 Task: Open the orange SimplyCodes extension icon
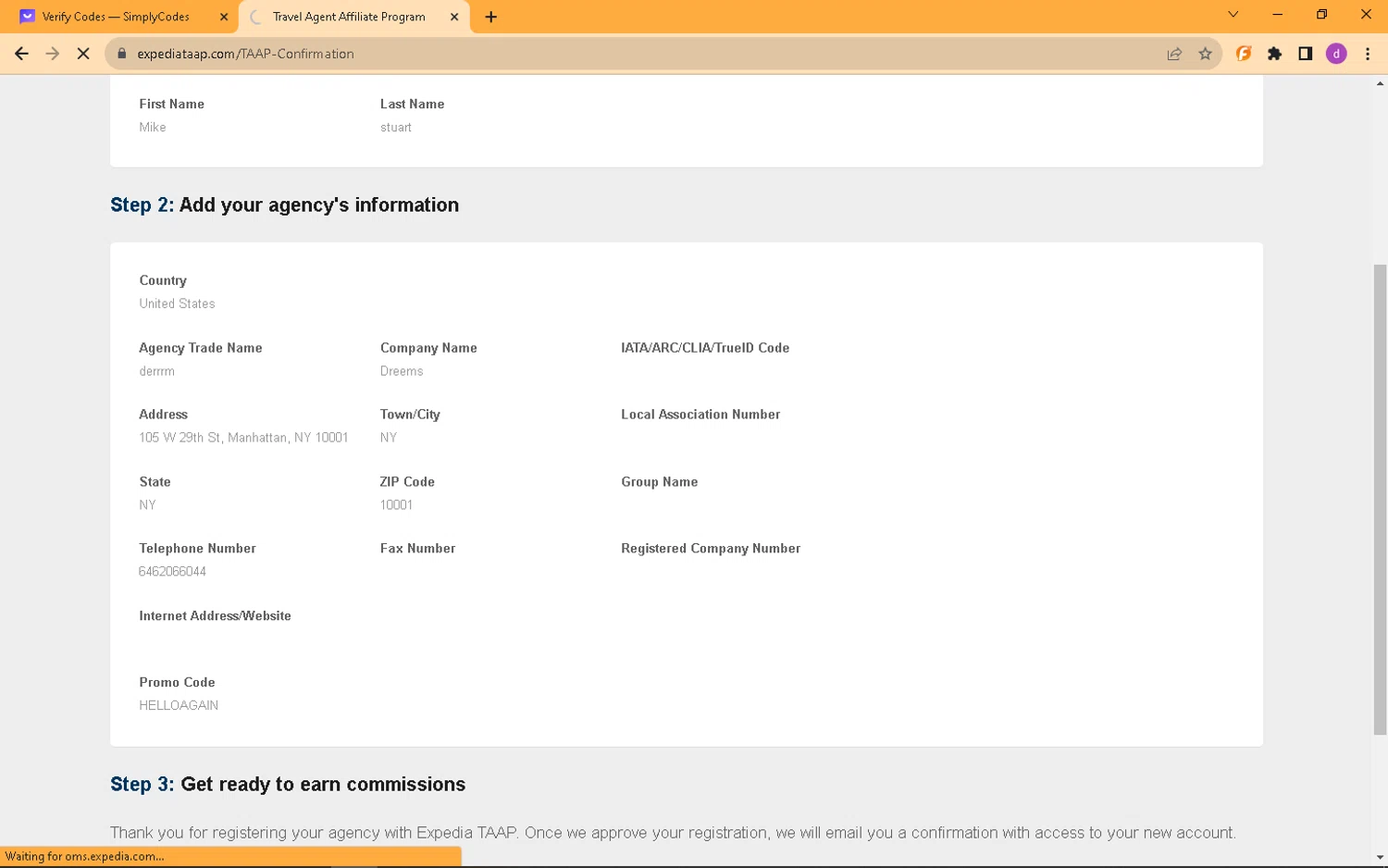[1244, 54]
